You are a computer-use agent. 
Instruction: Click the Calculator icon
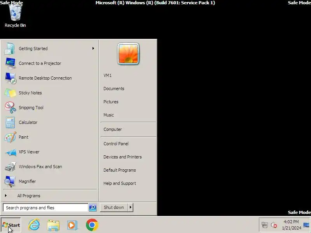click(10, 122)
